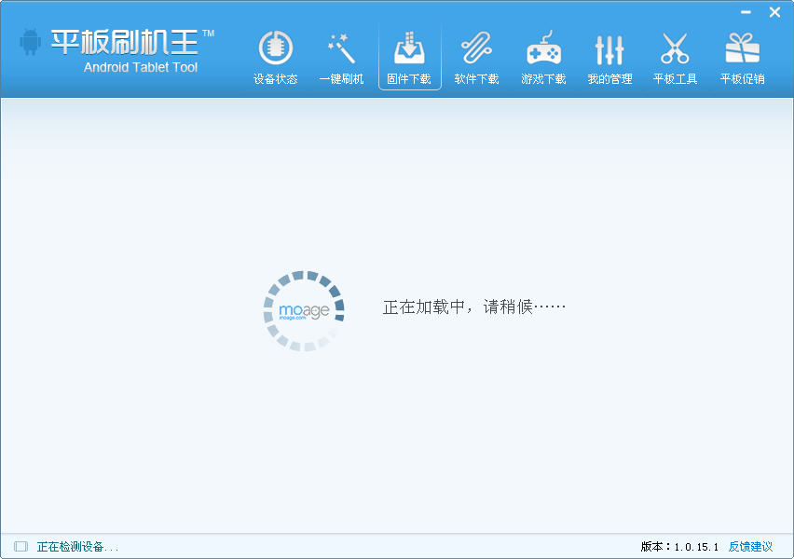This screenshot has width=794, height=559.
Task: Click the 平板刷机王 title text
Action: [125, 41]
